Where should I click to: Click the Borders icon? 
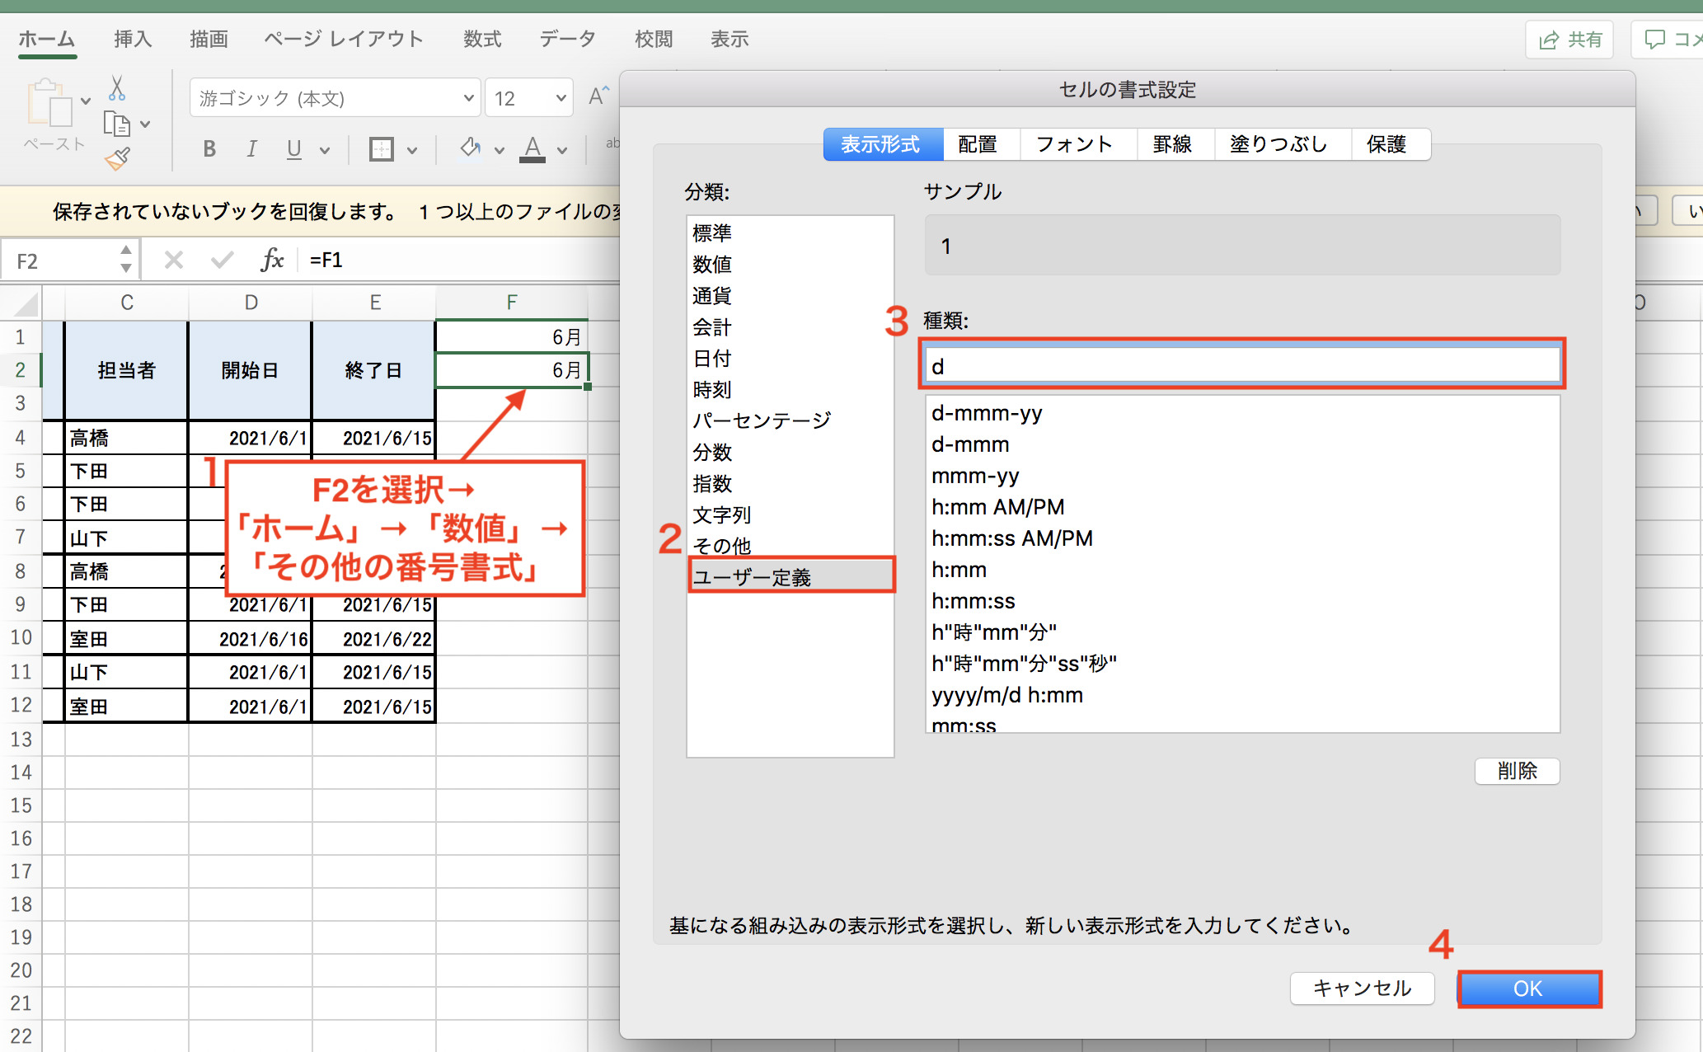pos(382,149)
